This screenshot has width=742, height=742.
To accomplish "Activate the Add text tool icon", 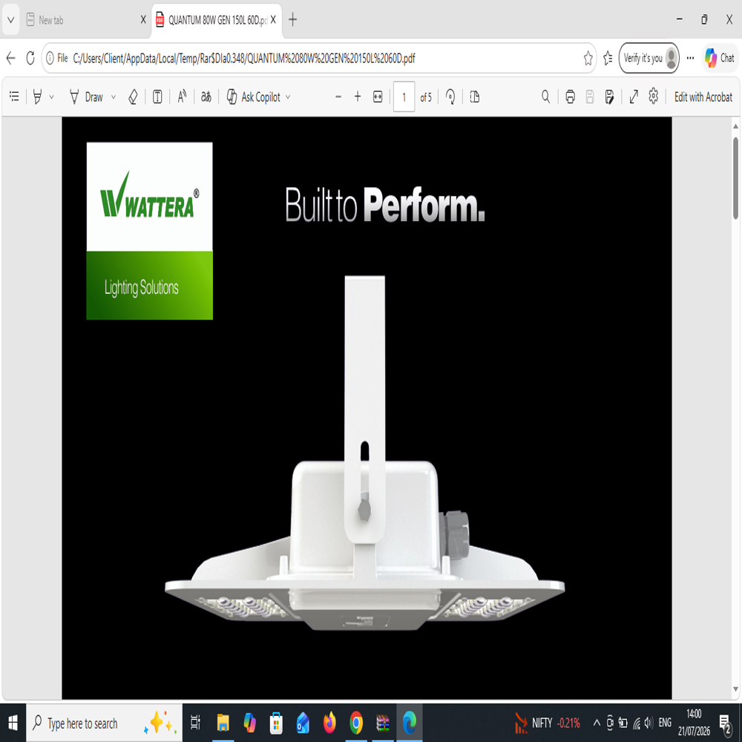I will tap(157, 97).
